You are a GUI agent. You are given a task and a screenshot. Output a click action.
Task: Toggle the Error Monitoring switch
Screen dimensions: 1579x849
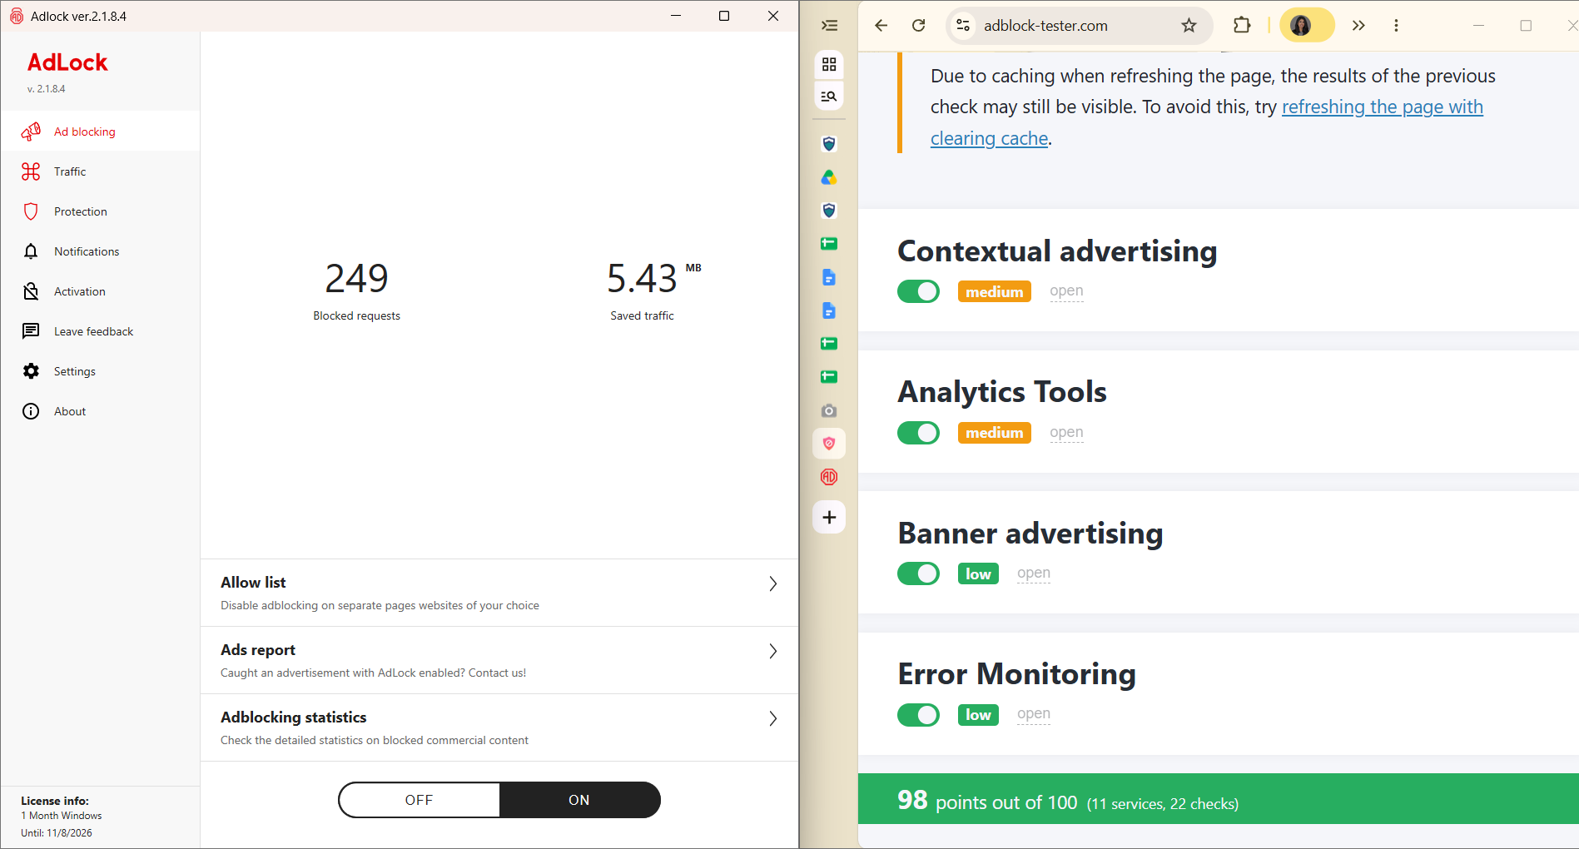point(918,715)
